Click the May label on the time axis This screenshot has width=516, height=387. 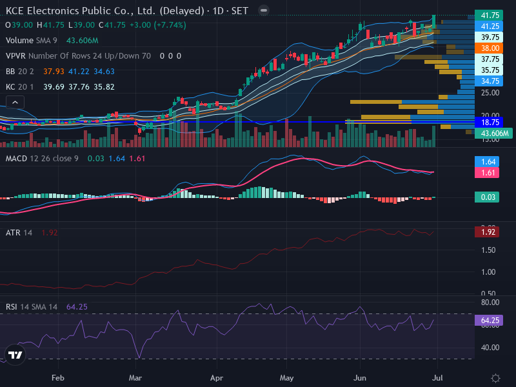286,378
